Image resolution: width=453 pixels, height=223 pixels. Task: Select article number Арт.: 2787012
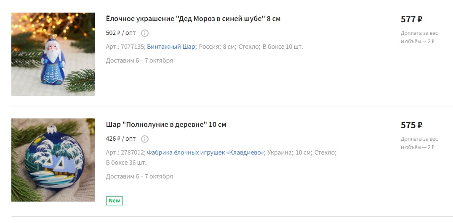point(125,152)
